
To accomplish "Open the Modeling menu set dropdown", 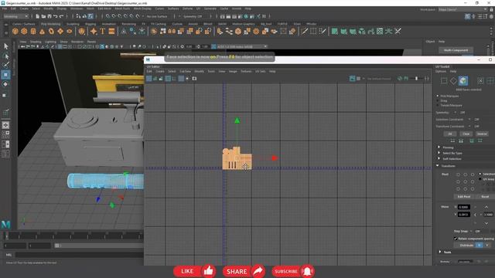I will point(15,16).
